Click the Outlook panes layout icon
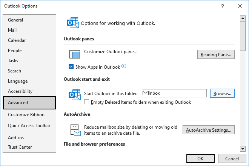 75,54
